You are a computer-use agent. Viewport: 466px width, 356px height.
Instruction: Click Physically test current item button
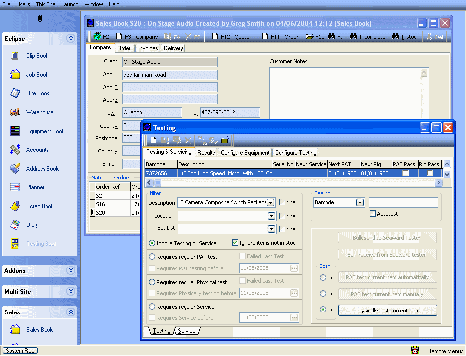pyautogui.click(x=387, y=311)
